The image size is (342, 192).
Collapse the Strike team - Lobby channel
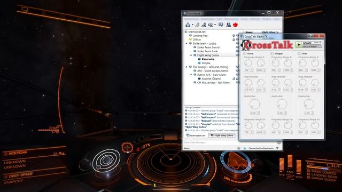point(186,44)
